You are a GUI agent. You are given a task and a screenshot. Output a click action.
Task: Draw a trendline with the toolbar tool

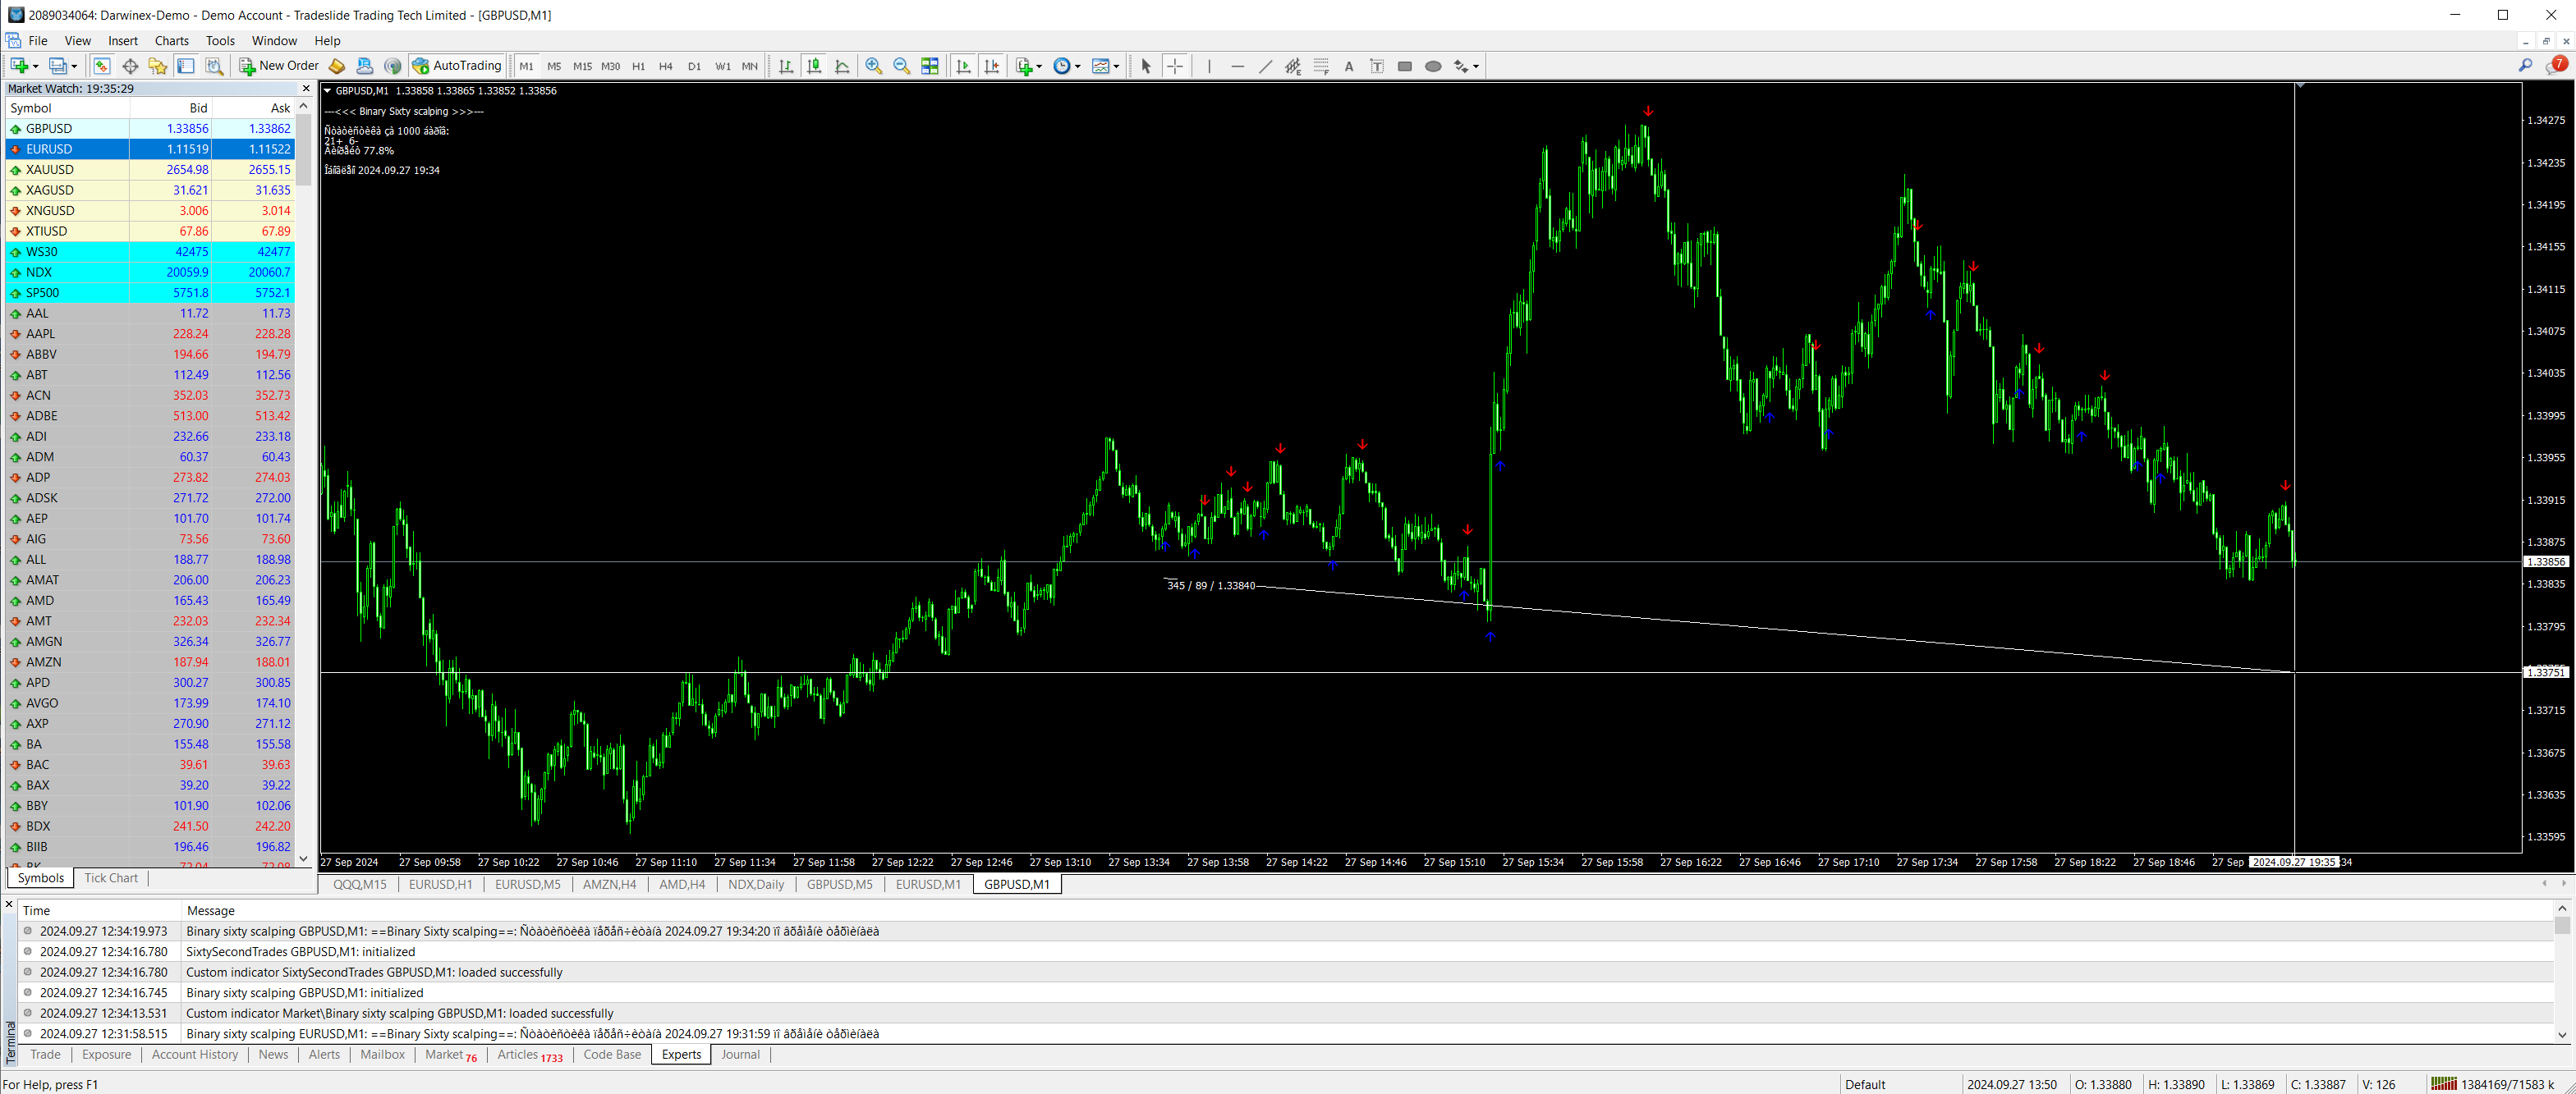[x=1265, y=66]
